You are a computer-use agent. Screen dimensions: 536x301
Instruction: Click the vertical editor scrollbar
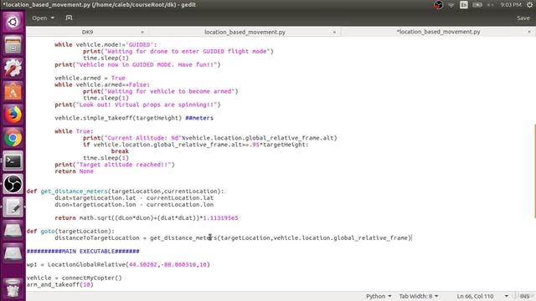[534, 171]
